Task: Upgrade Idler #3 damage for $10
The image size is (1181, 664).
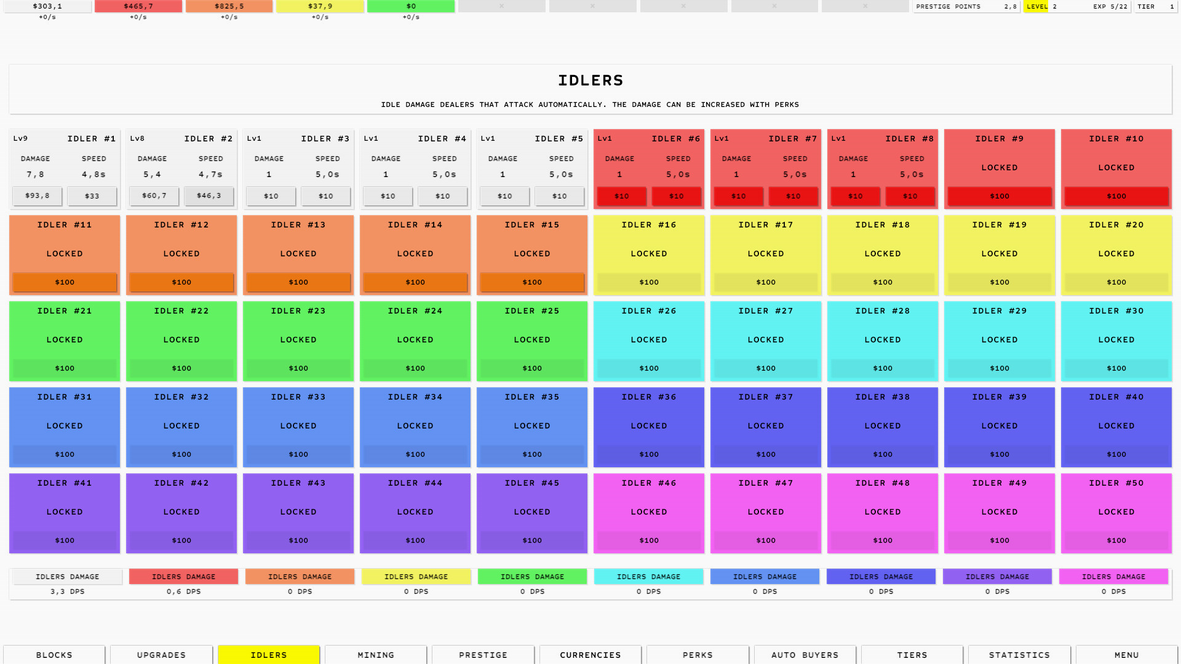Action: pos(271,196)
